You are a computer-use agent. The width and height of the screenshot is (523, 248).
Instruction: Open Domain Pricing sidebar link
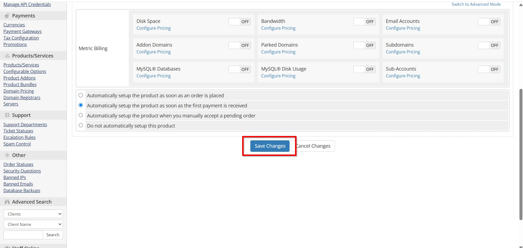tap(19, 91)
